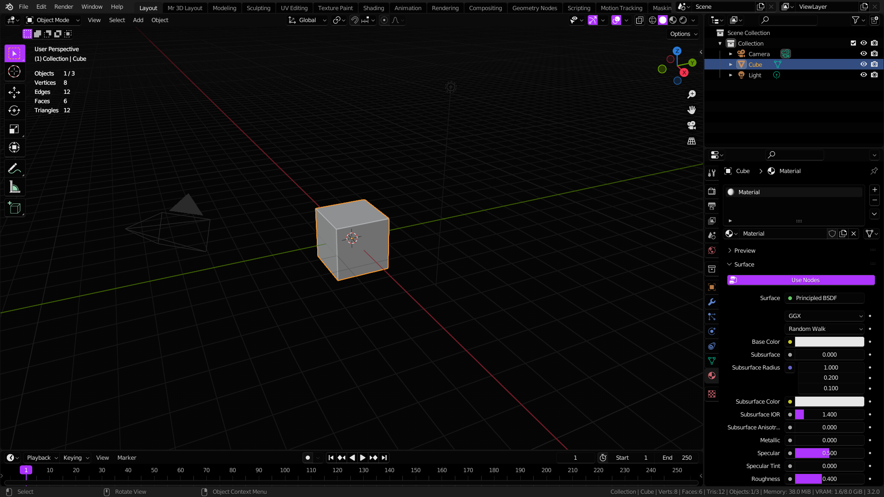884x497 pixels.
Task: Open the Render menu
Action: coord(64,6)
